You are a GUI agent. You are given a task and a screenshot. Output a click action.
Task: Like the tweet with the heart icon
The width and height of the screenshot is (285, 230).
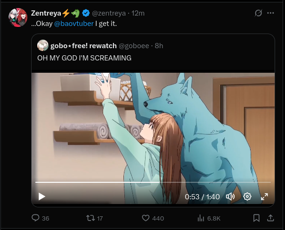tap(146, 218)
